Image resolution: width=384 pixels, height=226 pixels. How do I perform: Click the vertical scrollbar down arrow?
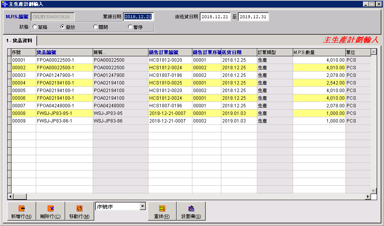tap(373, 191)
